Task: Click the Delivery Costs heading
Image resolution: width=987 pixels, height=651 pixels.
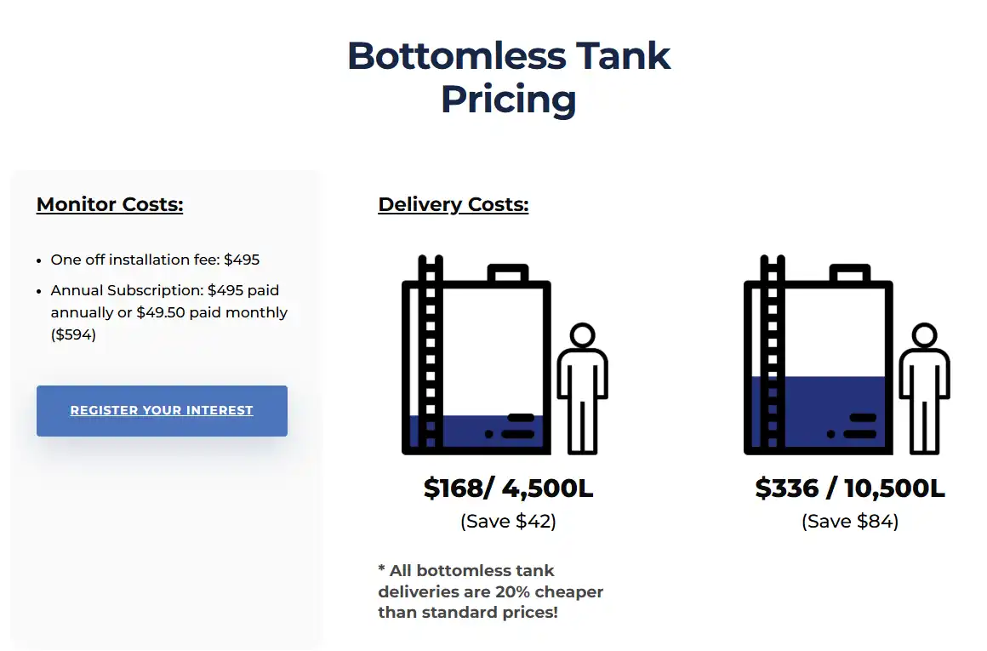Action: coord(454,204)
